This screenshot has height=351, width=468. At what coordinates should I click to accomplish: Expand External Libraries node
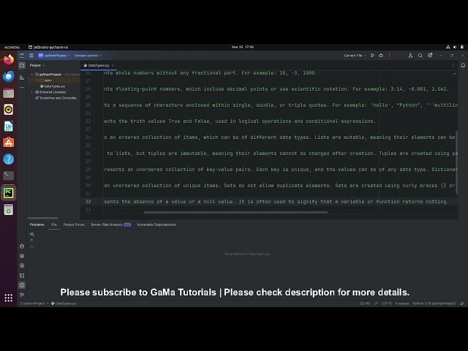32,92
